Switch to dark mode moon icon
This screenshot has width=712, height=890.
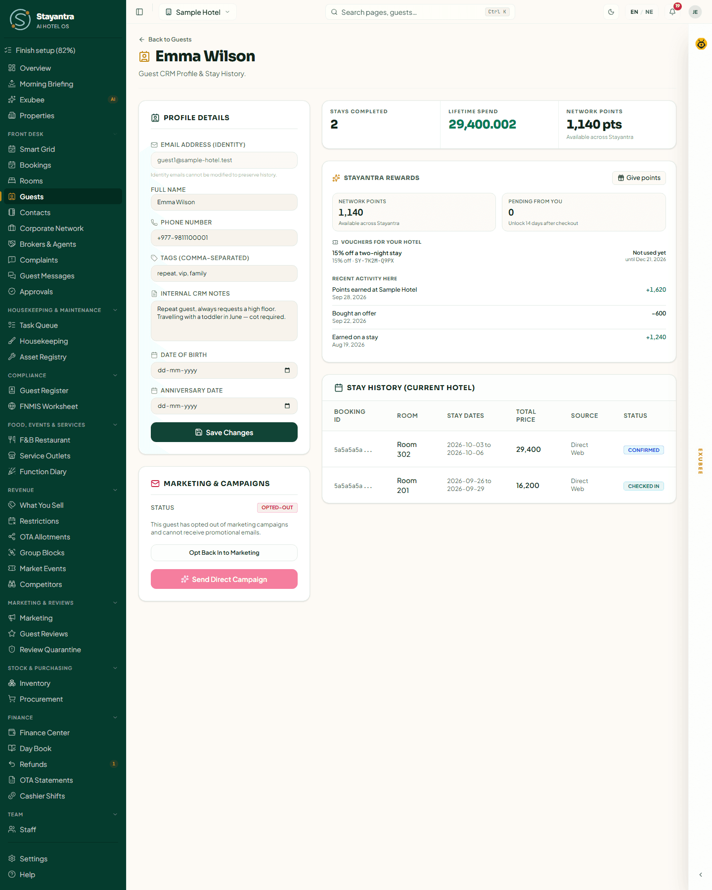coord(611,12)
